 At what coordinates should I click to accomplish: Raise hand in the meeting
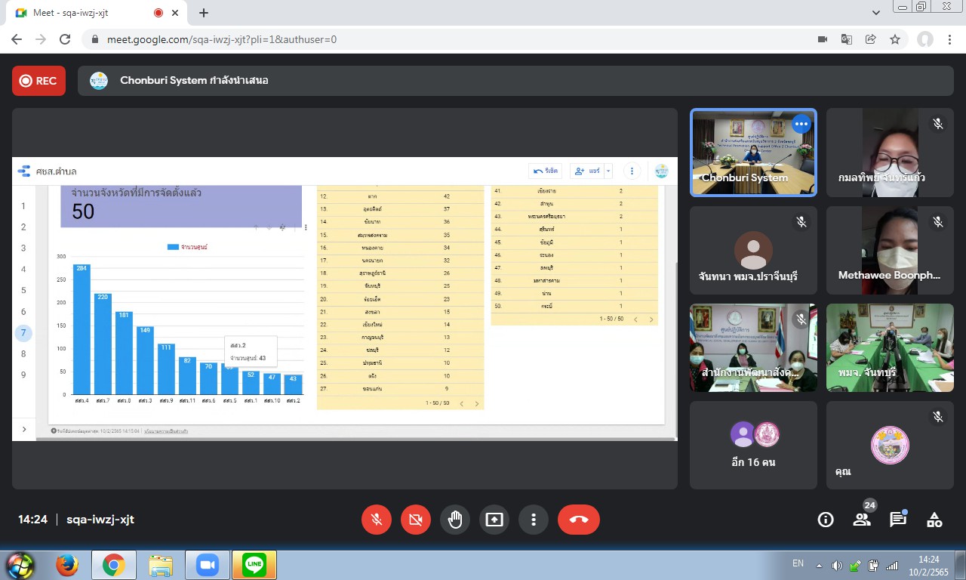pyautogui.click(x=454, y=520)
